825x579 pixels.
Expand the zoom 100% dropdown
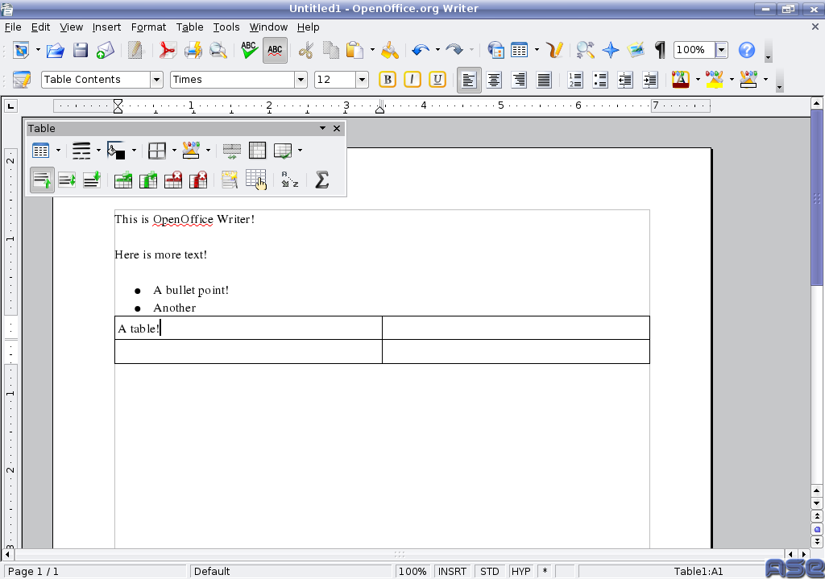[x=721, y=50]
